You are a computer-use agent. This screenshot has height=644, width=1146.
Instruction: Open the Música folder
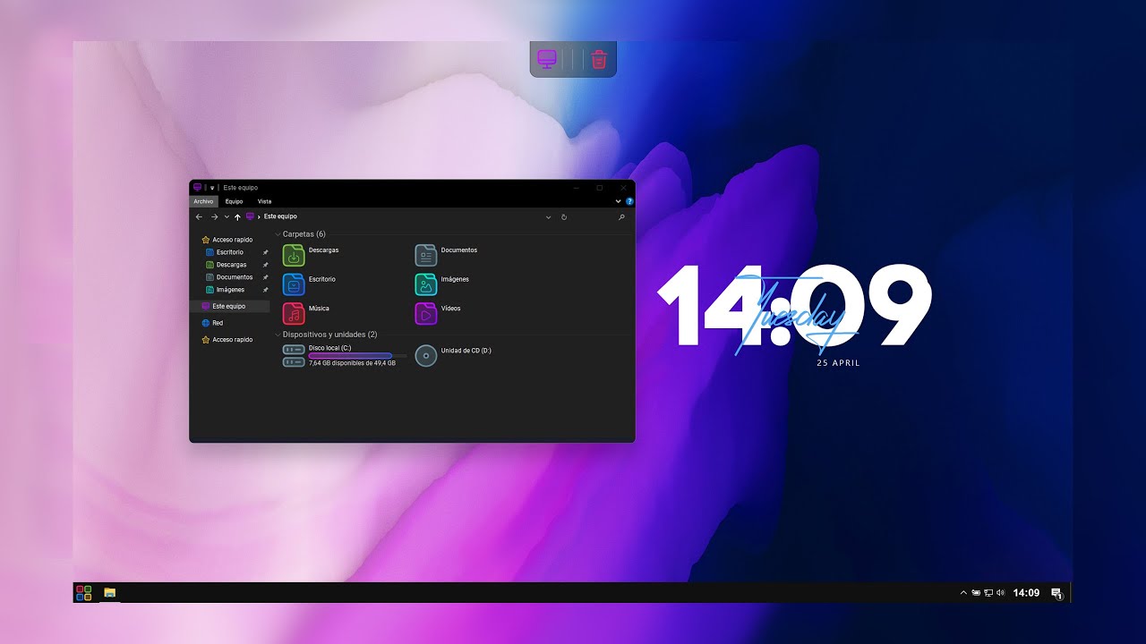[x=295, y=313]
